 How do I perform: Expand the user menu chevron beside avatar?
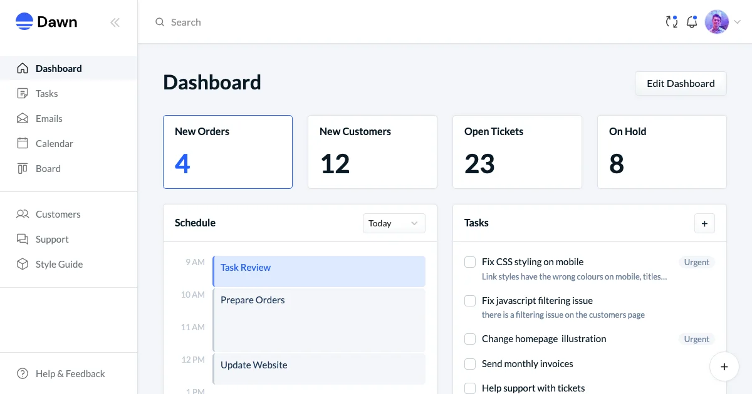[x=738, y=22]
